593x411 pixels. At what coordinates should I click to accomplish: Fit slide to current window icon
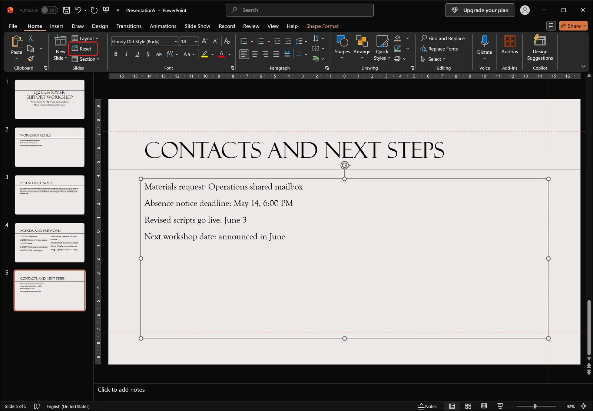[x=583, y=406]
